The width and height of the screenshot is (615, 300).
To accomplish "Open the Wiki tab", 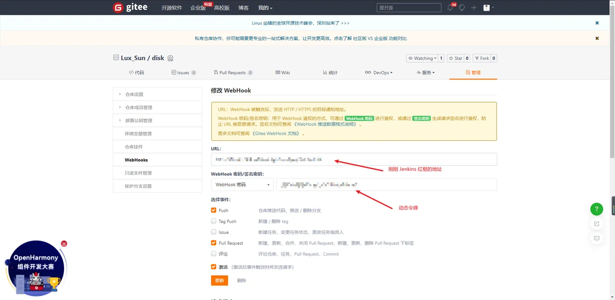I will (x=282, y=72).
